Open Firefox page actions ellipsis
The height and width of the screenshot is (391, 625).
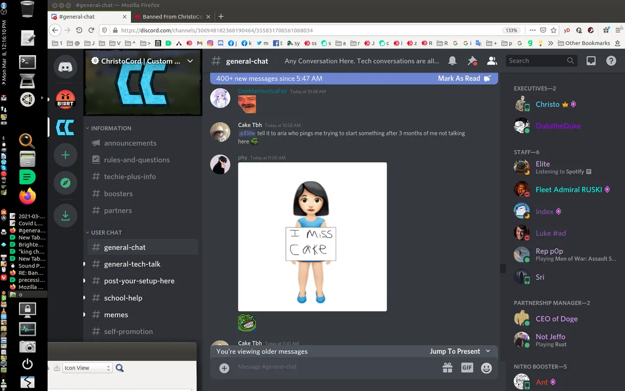(533, 30)
